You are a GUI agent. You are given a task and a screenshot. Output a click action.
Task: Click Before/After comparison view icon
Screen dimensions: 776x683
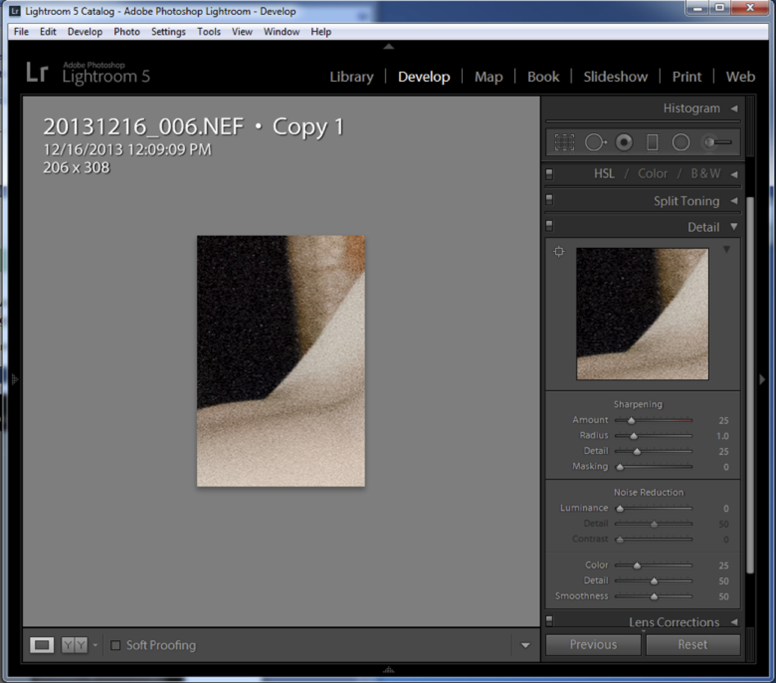point(74,645)
